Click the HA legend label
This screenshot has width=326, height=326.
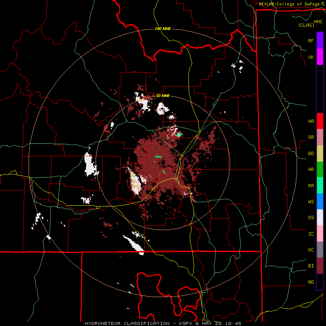click(x=311, y=121)
